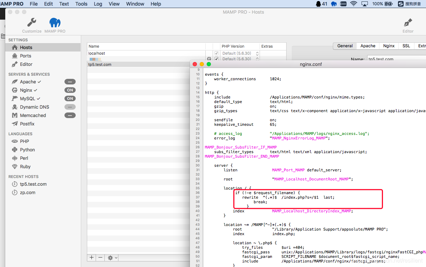Click the Nginx icon in second host row

point(209,59)
